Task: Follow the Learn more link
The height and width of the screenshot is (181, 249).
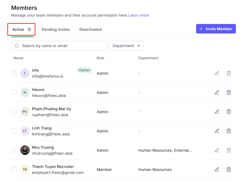Action: 138,15
